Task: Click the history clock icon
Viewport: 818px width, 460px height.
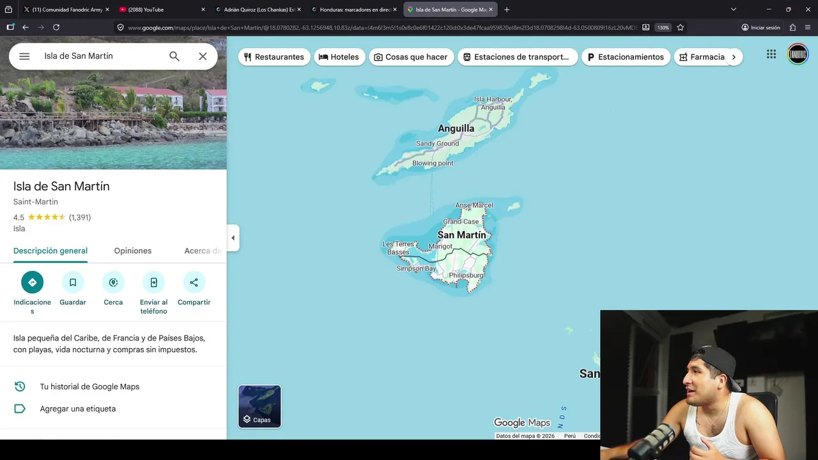Action: coord(20,387)
